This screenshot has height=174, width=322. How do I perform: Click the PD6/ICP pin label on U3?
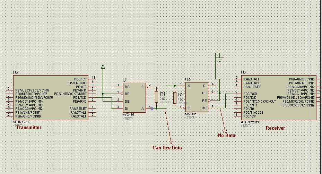(x=250, y=116)
